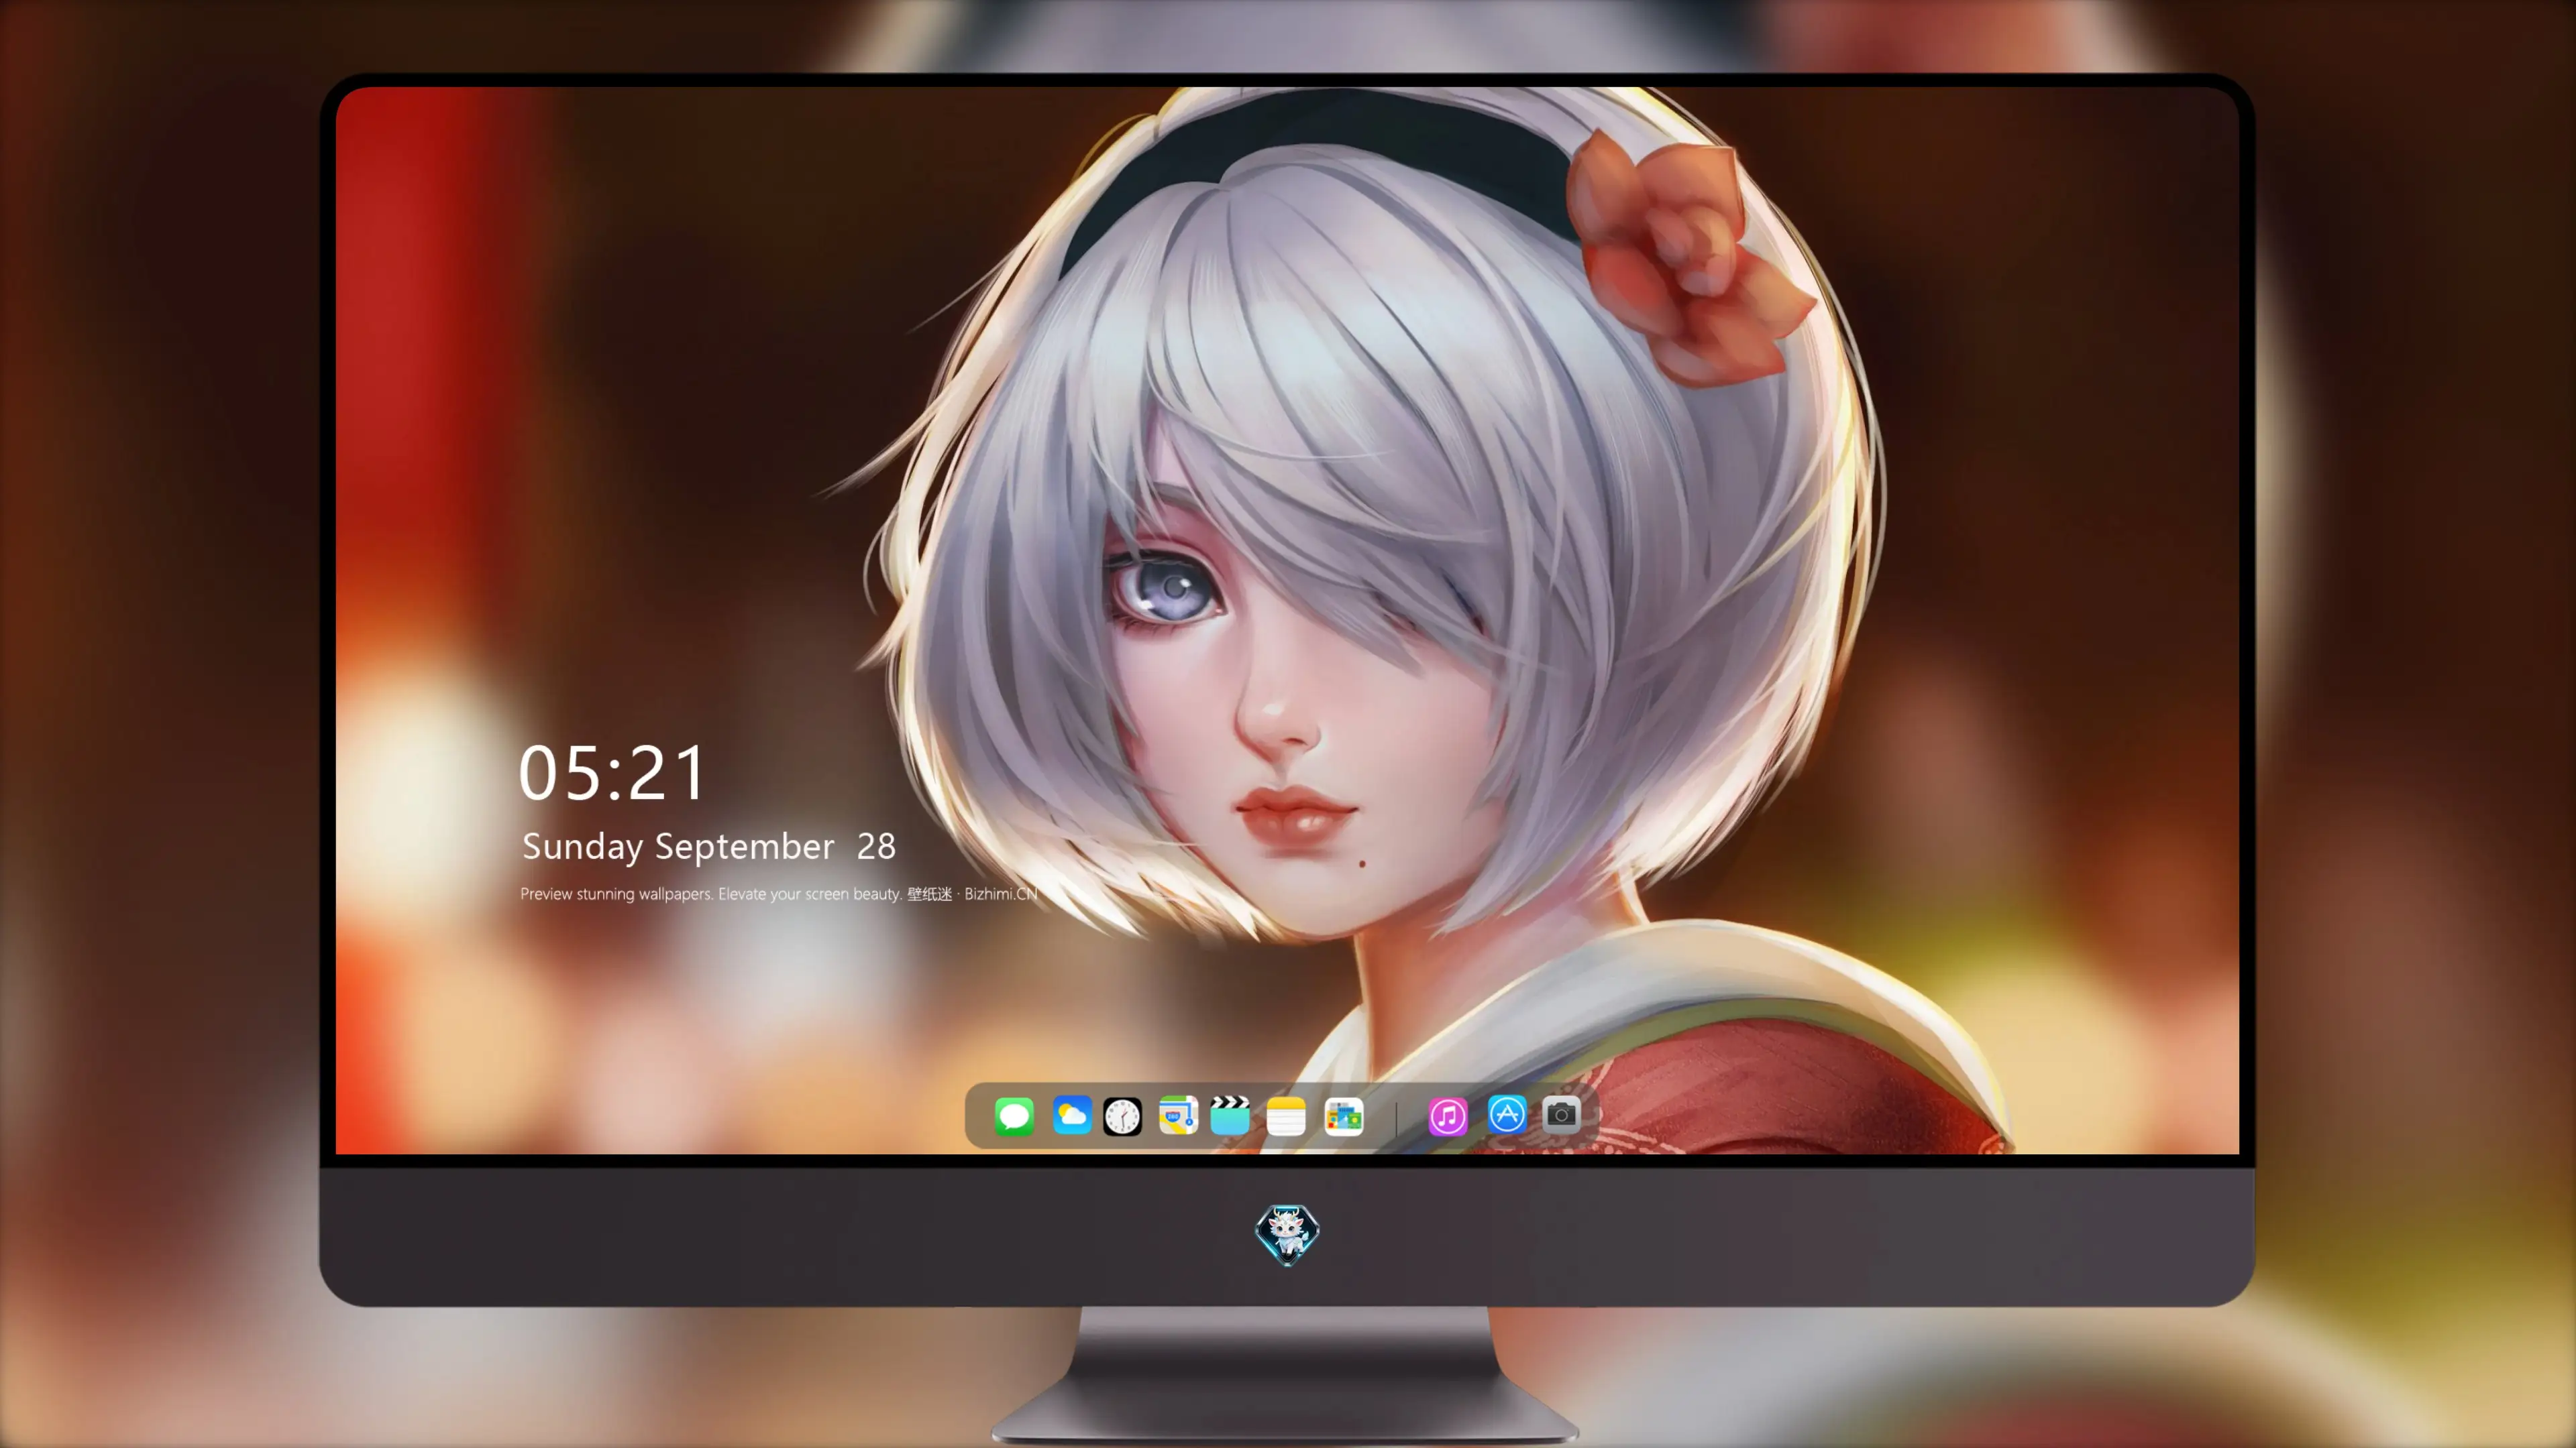Open the Camera app in the dock
This screenshot has height=1448, width=2576.
click(1561, 1114)
